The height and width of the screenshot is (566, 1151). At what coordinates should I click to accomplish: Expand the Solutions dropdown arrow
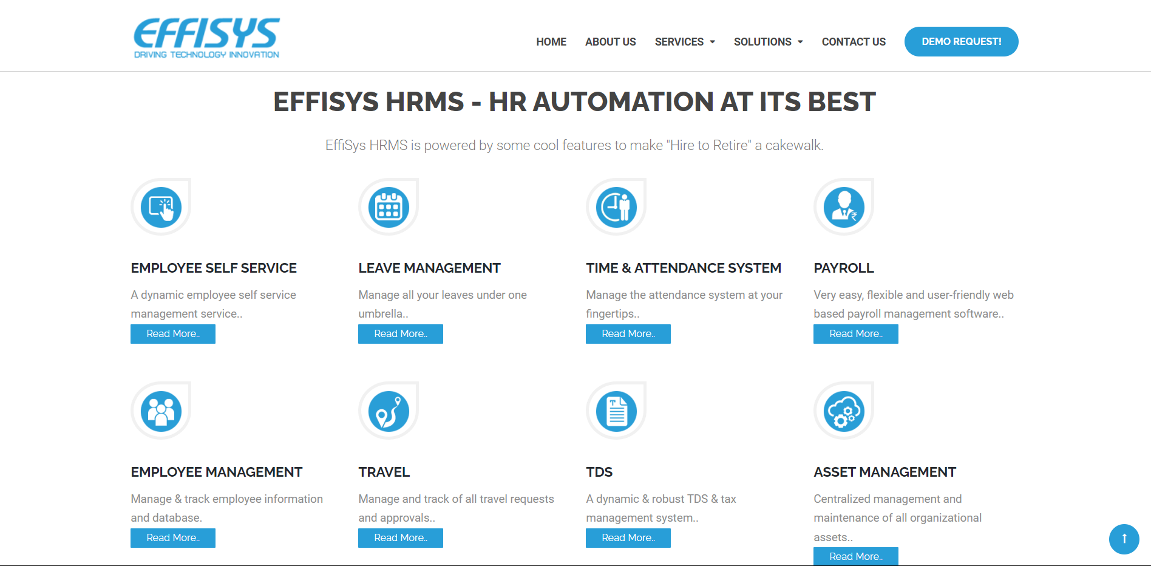coord(800,42)
